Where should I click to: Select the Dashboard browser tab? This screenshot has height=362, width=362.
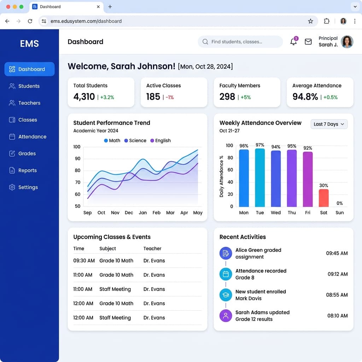click(x=66, y=7)
